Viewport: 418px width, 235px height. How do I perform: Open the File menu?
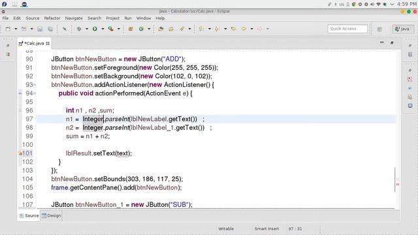[5, 18]
